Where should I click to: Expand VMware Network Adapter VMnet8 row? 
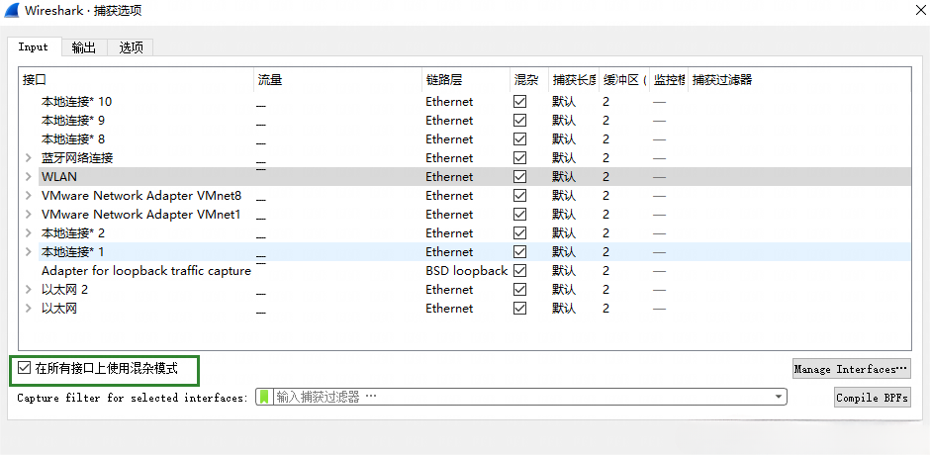28,196
